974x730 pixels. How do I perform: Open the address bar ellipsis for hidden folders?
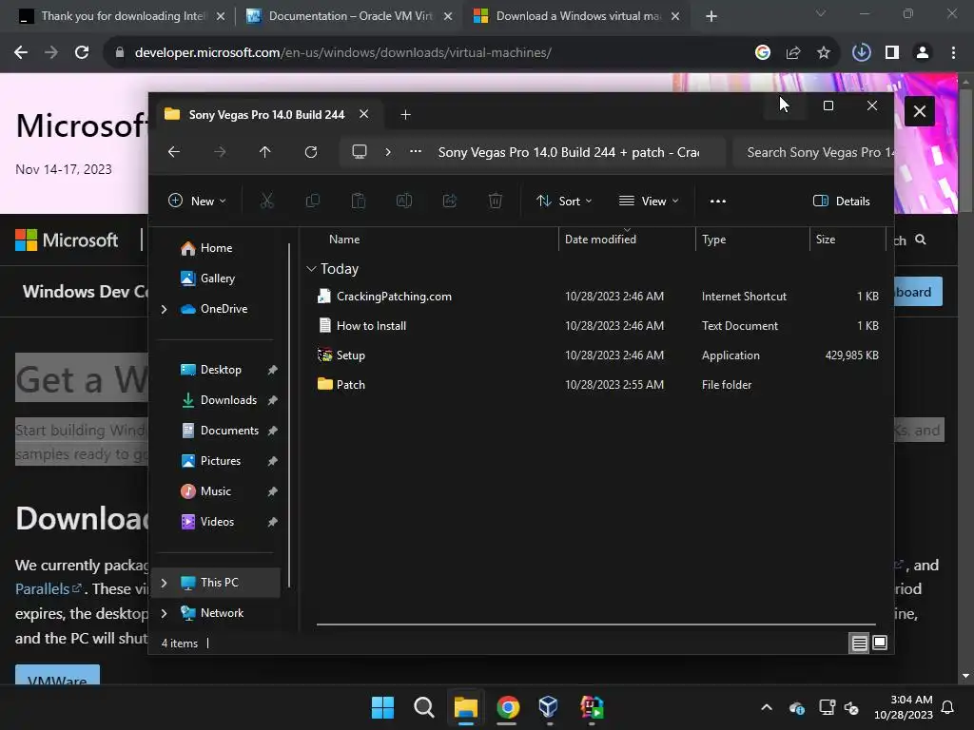coord(416,151)
